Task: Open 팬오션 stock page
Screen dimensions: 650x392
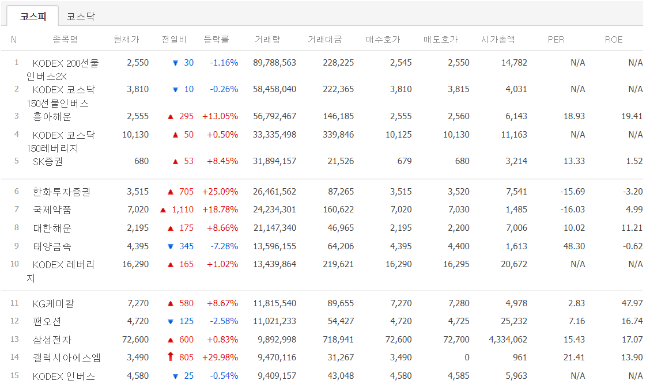Action: [47, 321]
